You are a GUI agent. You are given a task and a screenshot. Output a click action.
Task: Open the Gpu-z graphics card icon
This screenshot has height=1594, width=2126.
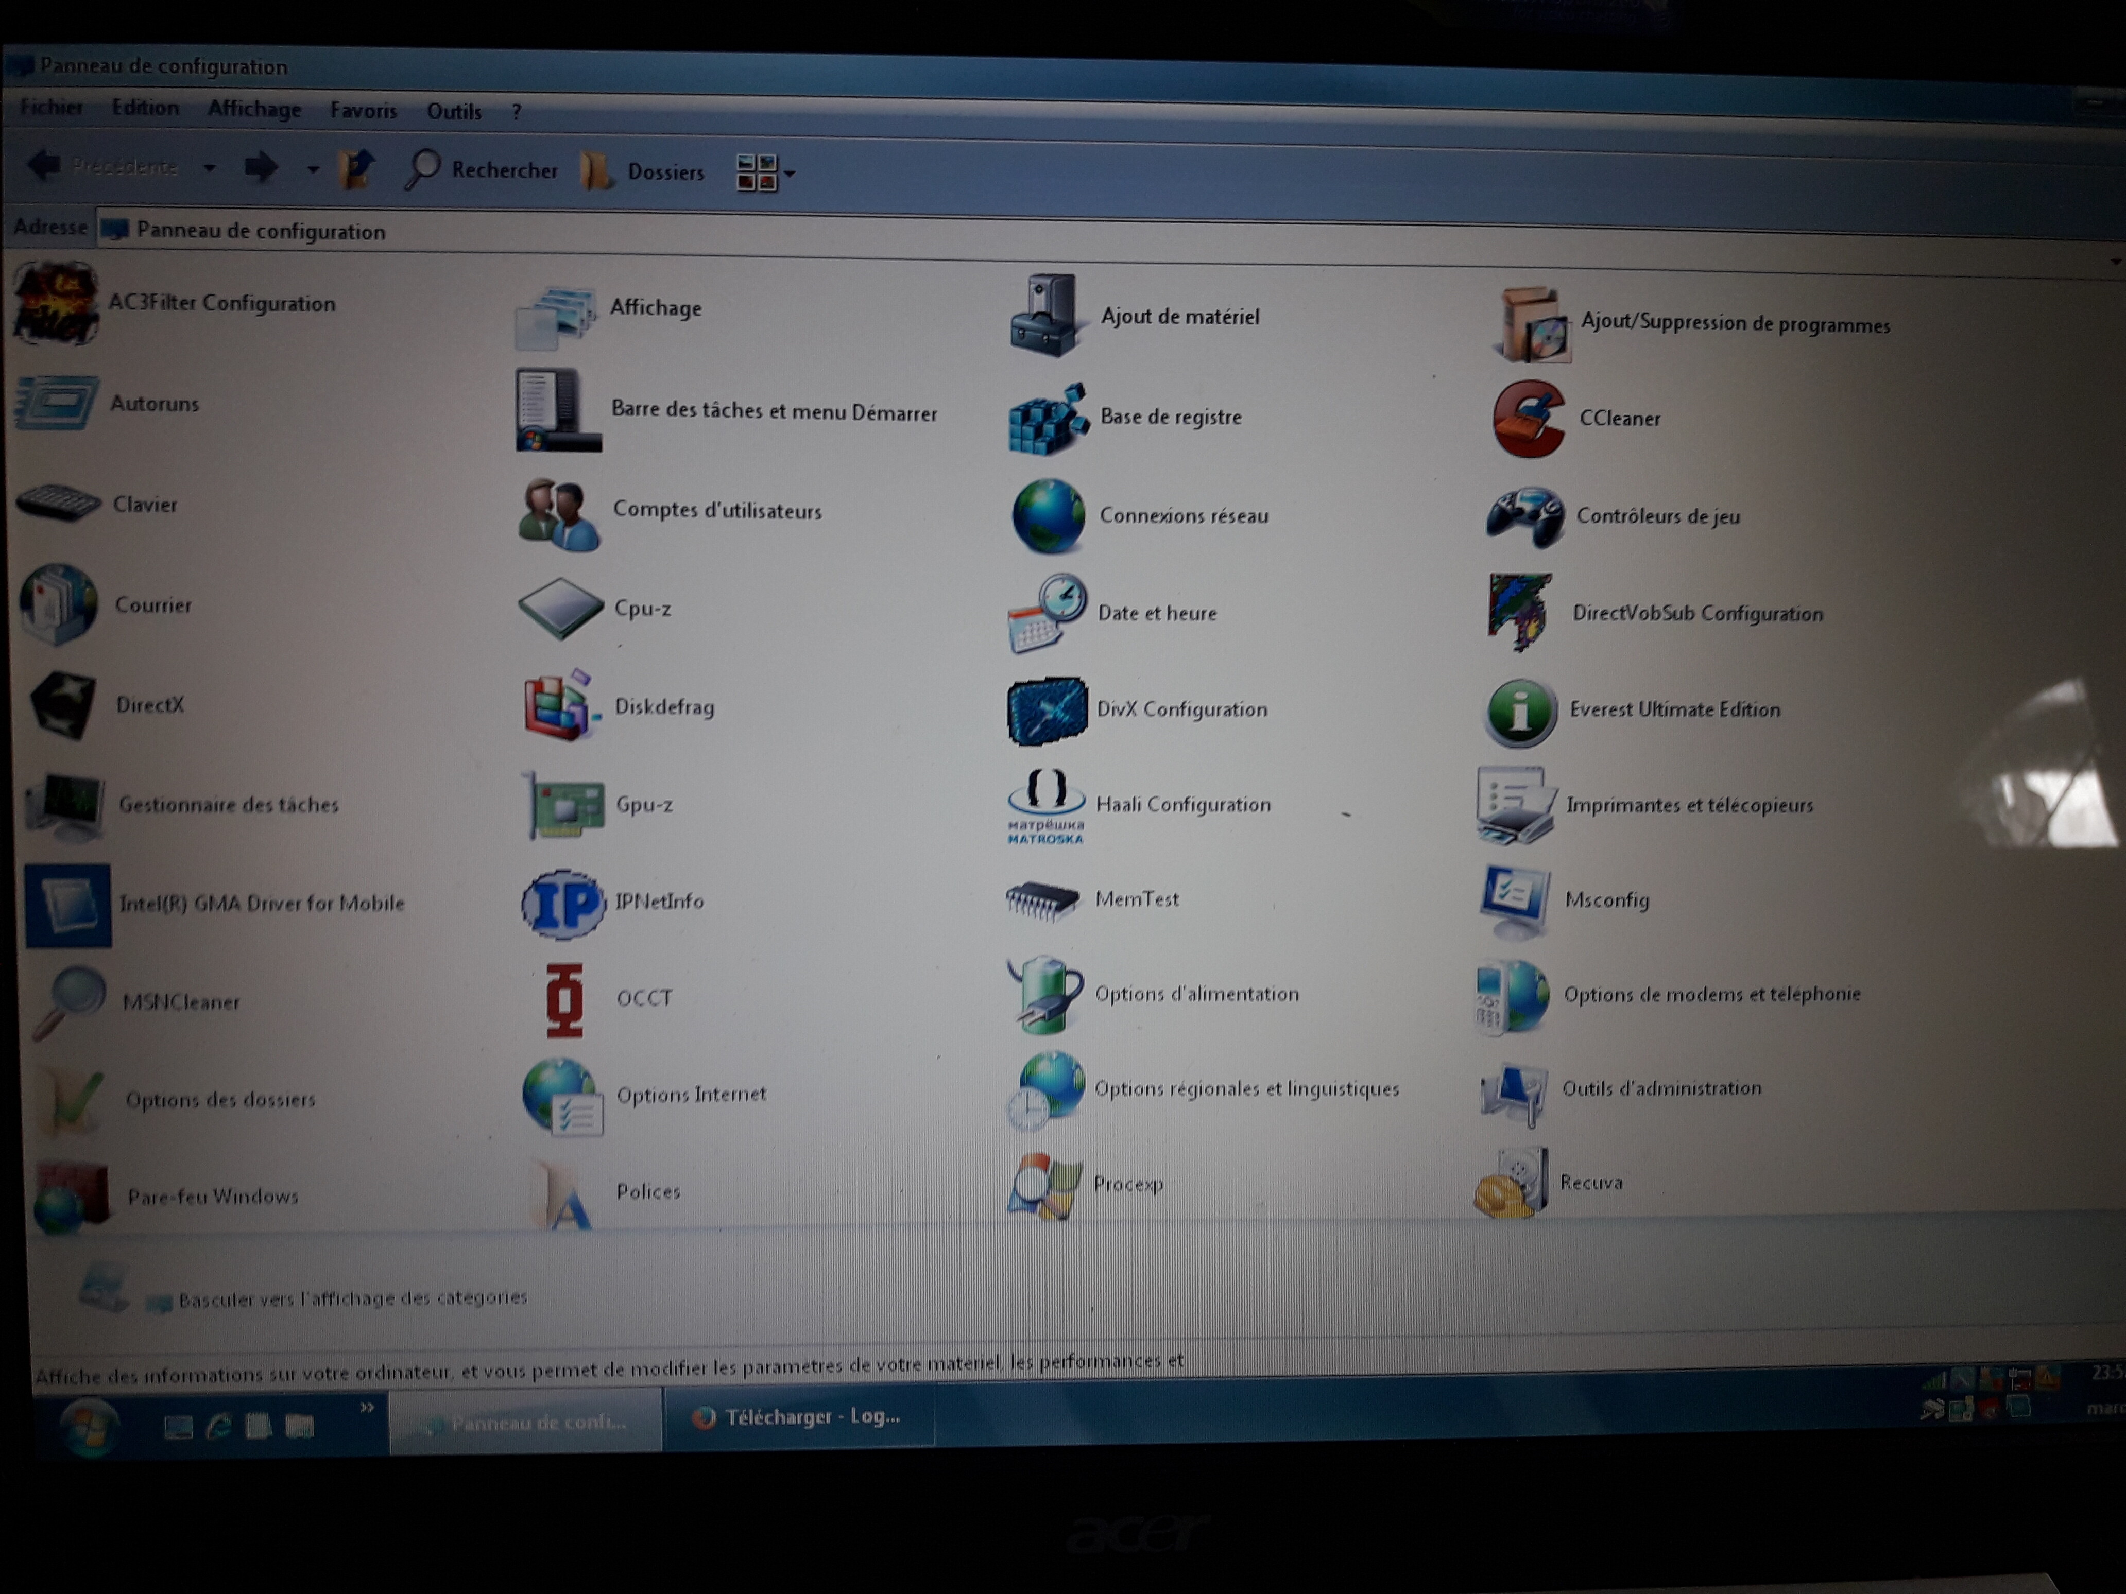[564, 805]
